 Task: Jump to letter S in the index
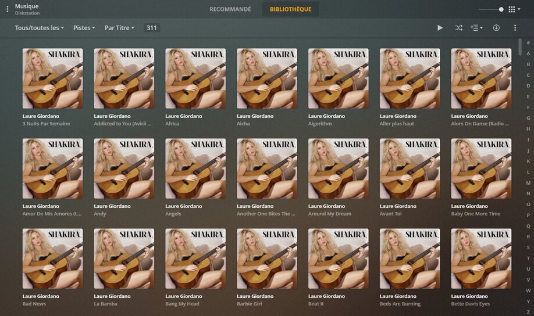[x=528, y=247]
